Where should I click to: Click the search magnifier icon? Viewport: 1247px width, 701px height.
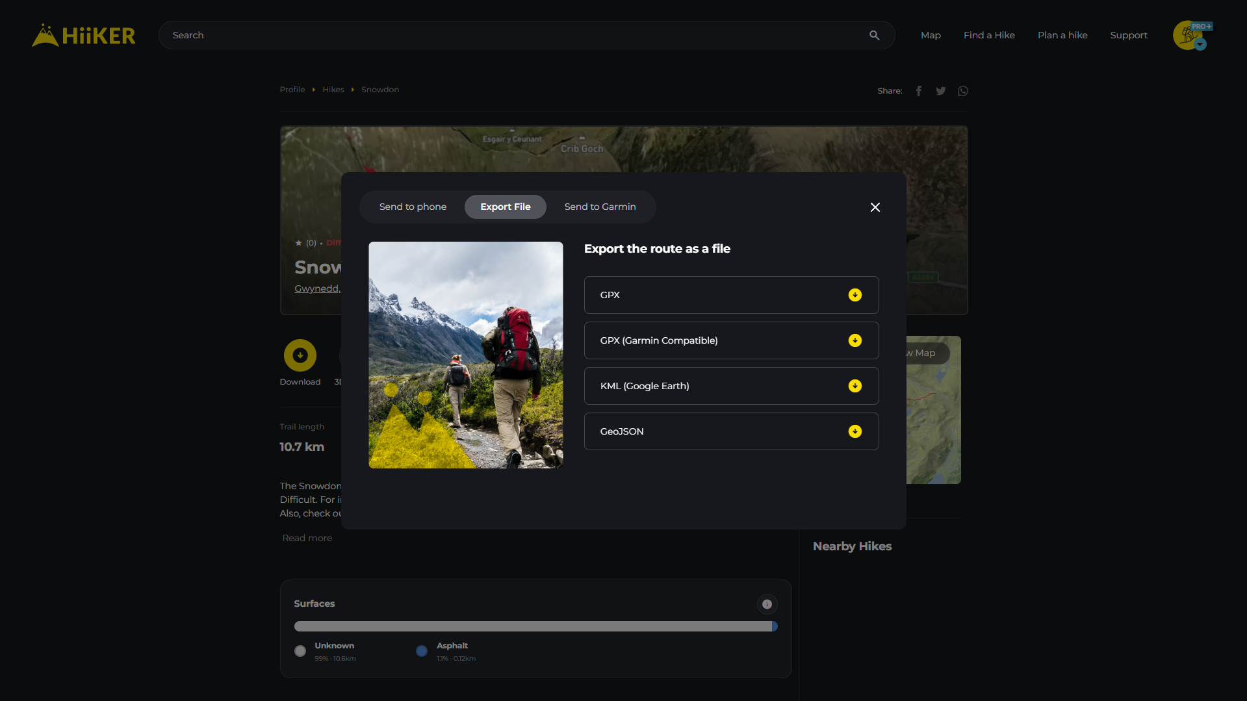(x=874, y=35)
